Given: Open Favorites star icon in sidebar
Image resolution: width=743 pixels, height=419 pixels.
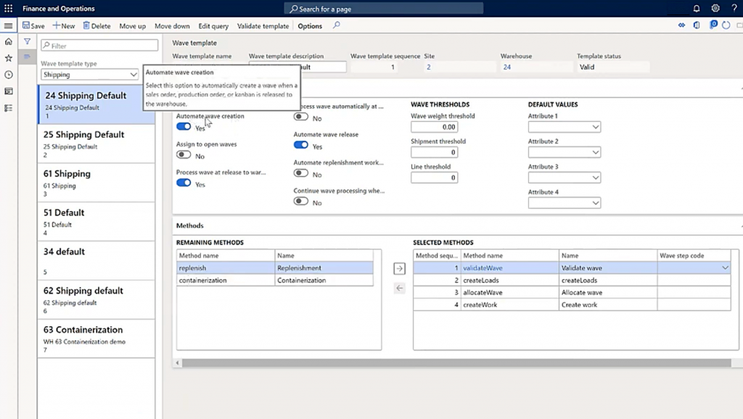Looking at the screenshot, I should 9,58.
